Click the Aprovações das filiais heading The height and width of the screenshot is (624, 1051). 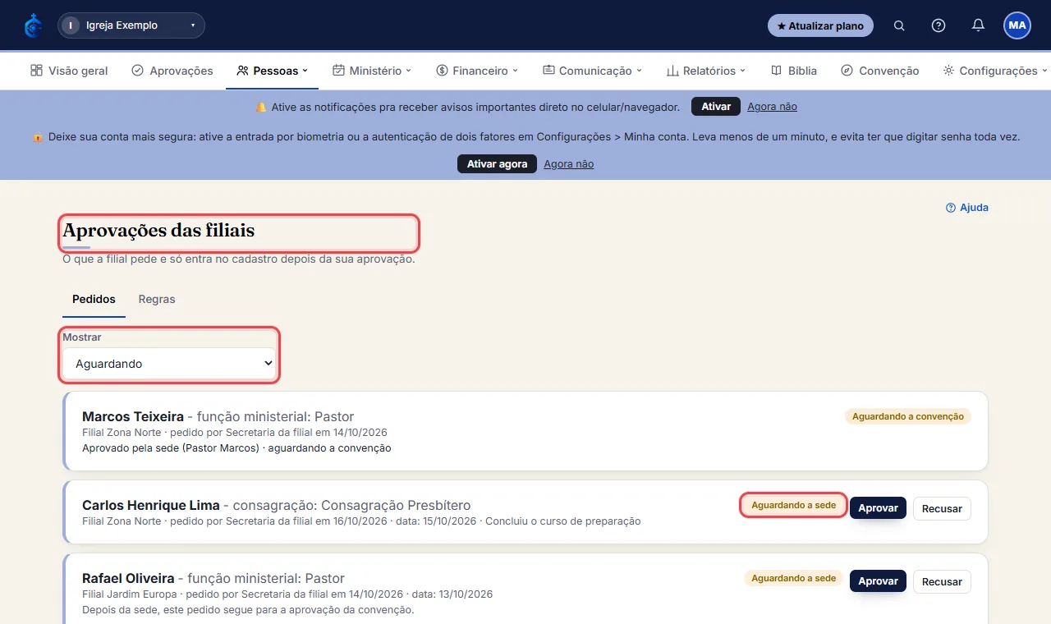coord(158,231)
